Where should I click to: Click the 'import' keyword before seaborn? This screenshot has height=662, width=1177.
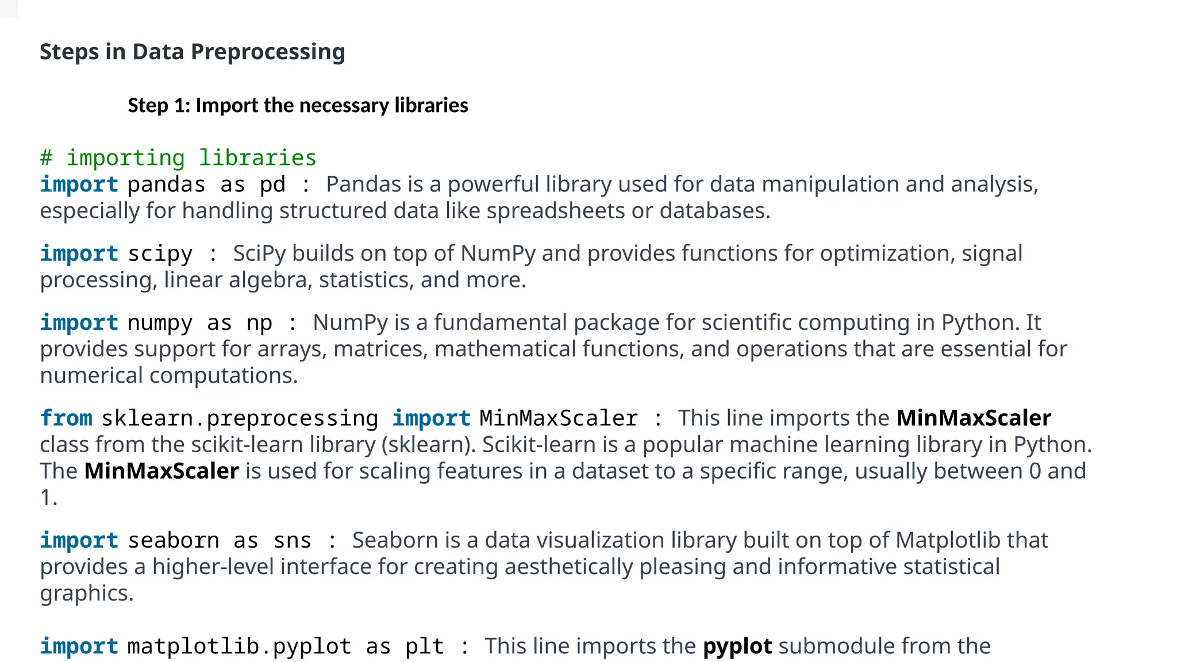(79, 541)
